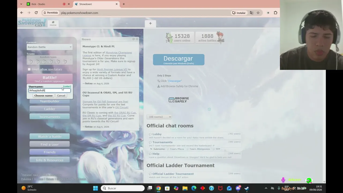Open the Pokédex footer link
This screenshot has height=193, width=343.
pos(26,179)
